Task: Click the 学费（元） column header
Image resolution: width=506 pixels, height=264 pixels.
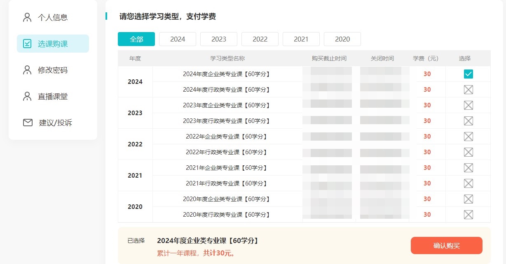Action: point(426,58)
